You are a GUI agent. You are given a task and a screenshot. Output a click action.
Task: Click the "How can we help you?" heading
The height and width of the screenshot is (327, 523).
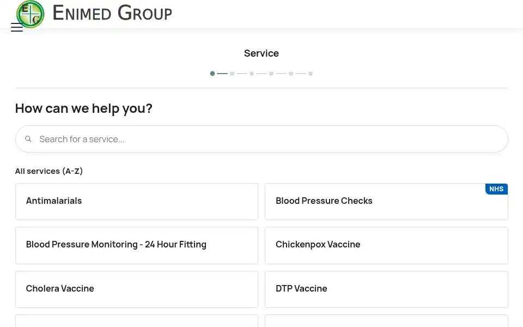pyautogui.click(x=84, y=108)
